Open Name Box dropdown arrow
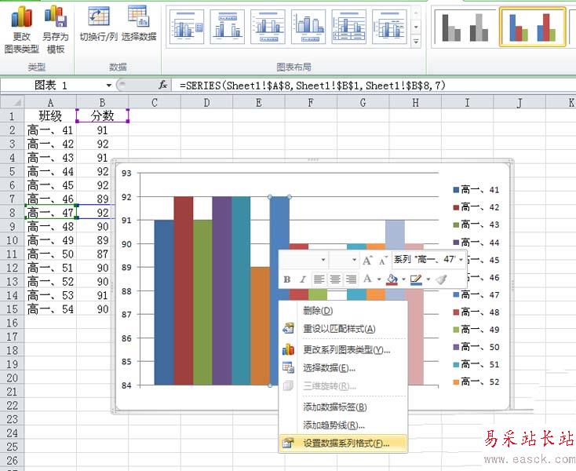The height and width of the screenshot is (471, 576). tap(109, 86)
